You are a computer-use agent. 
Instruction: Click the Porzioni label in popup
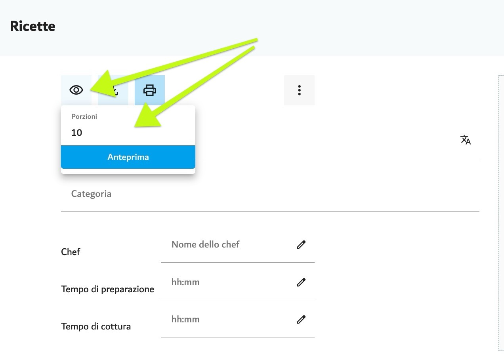(x=84, y=117)
